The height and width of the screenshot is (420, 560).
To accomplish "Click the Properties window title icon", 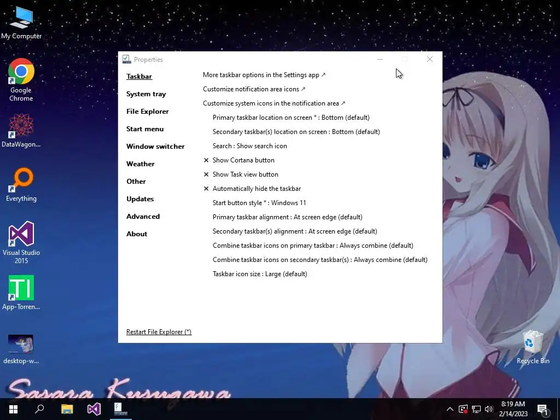I will click(x=126, y=59).
